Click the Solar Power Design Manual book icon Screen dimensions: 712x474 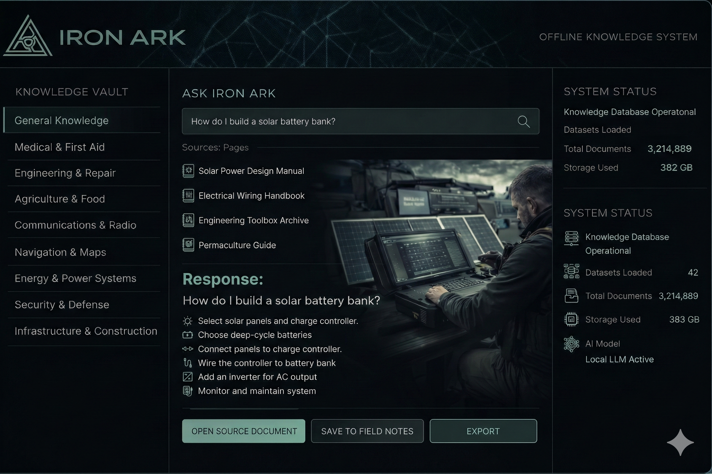click(x=188, y=171)
